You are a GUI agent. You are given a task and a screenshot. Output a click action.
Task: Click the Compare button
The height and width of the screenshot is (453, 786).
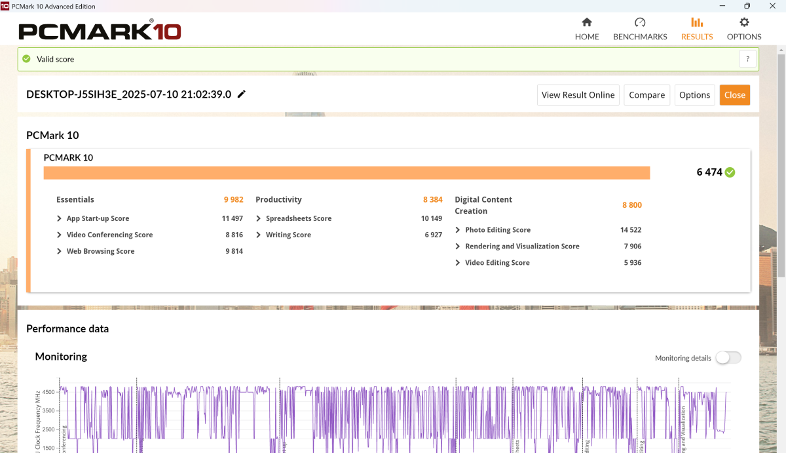coord(647,95)
